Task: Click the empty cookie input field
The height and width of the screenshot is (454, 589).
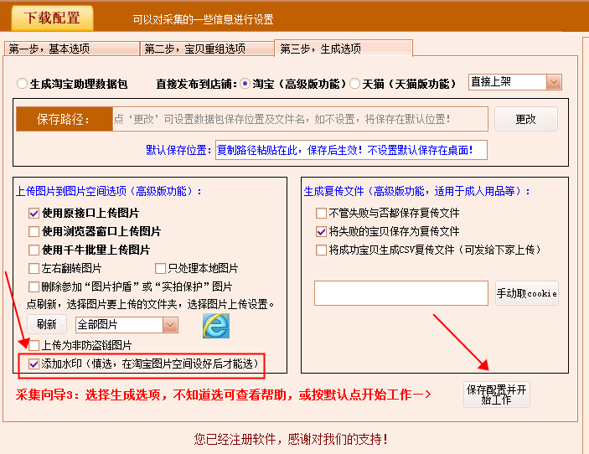Action: pyautogui.click(x=401, y=293)
